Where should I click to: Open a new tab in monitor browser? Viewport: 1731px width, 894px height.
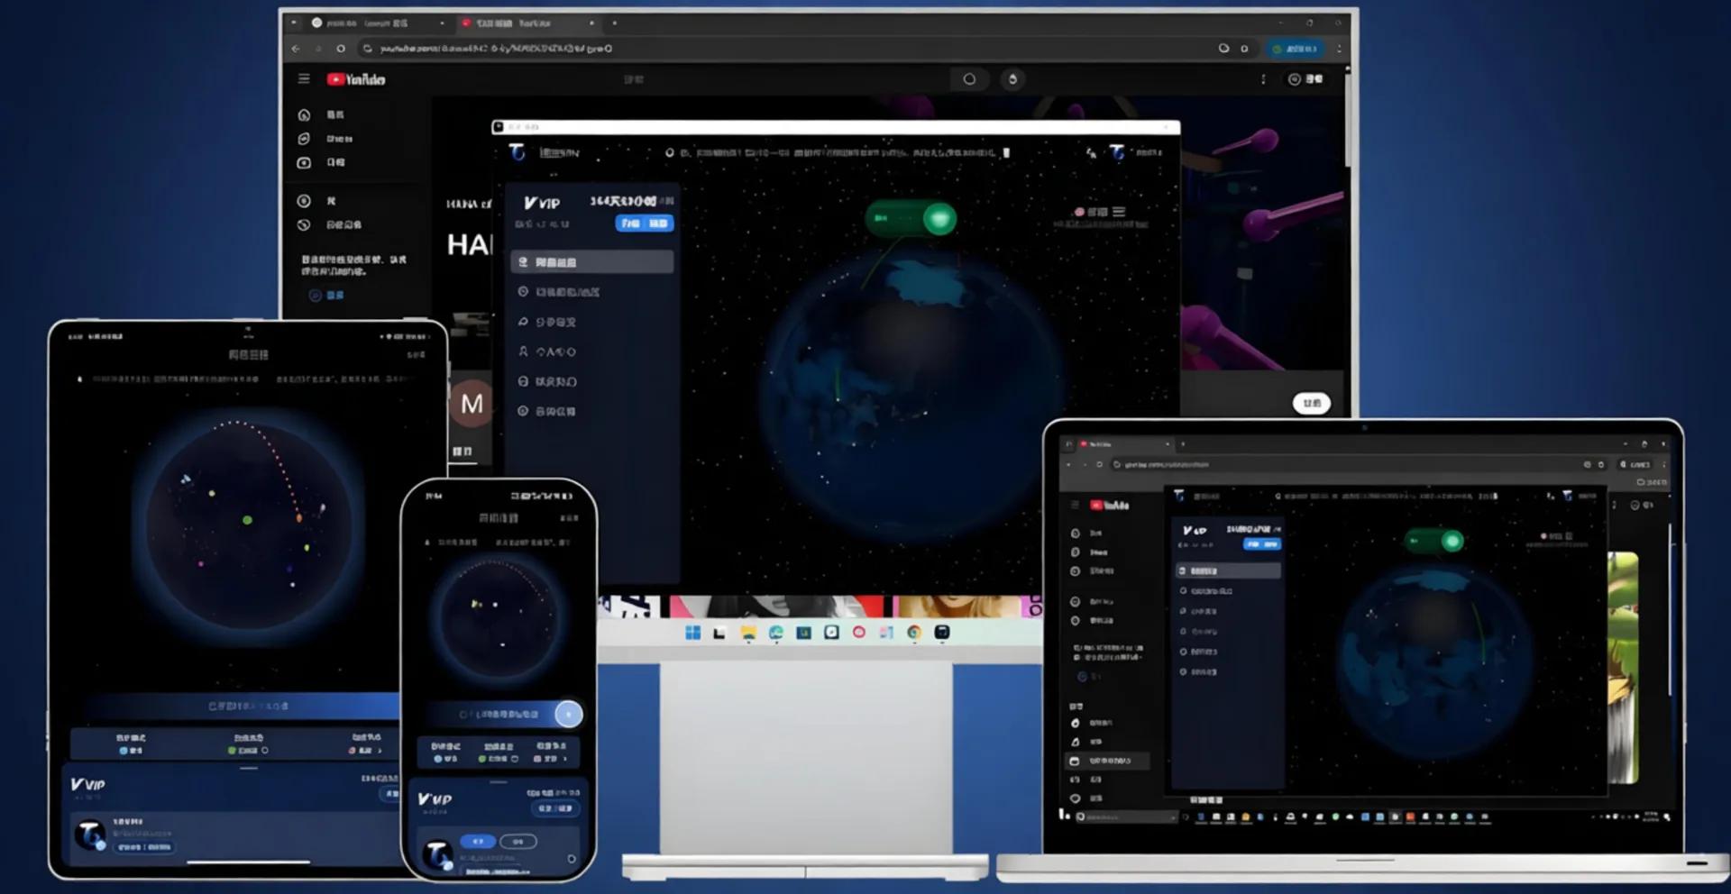(x=615, y=23)
